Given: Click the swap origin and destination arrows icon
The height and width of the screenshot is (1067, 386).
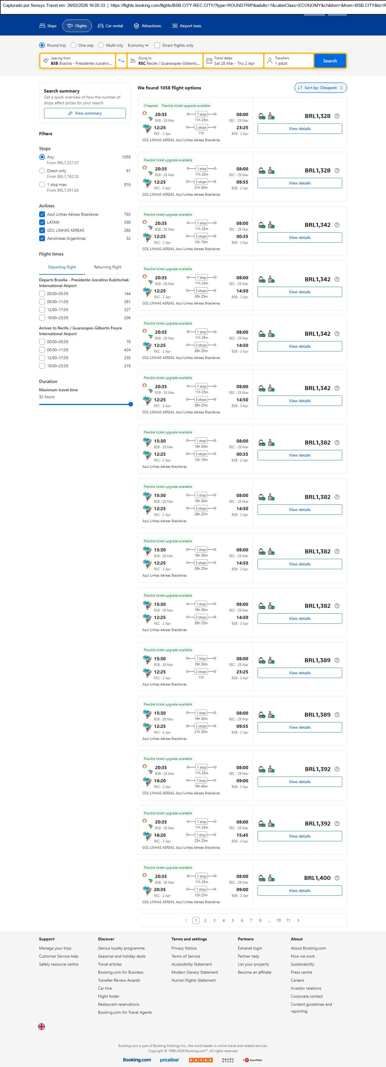Looking at the screenshot, I should (x=121, y=61).
